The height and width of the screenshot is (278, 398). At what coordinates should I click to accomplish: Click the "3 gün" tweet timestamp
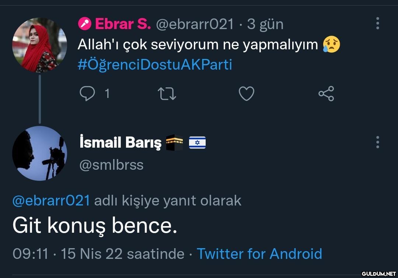coord(265,24)
